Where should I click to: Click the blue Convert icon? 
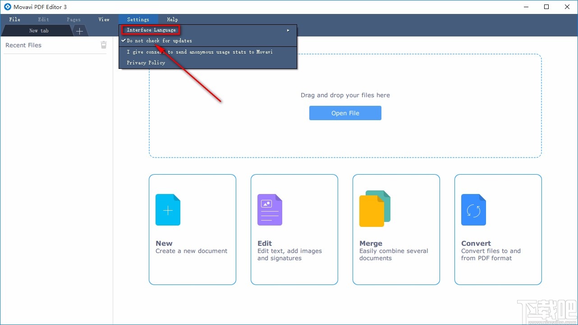(x=473, y=210)
